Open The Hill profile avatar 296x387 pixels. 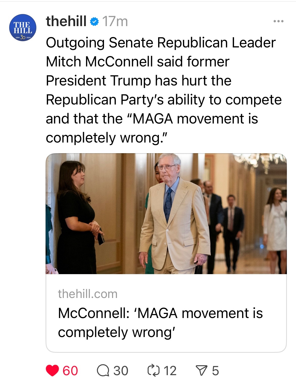23,28
